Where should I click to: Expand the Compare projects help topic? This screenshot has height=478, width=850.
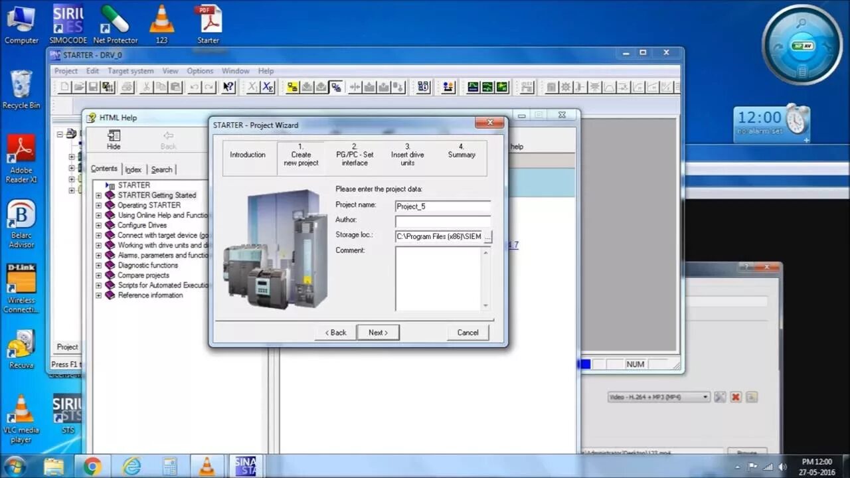click(99, 275)
